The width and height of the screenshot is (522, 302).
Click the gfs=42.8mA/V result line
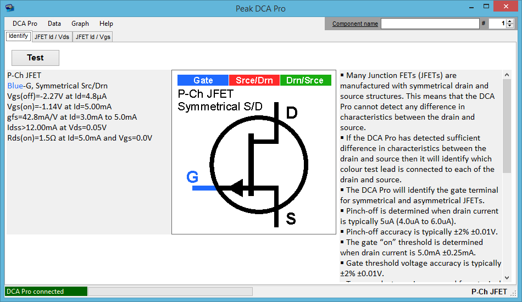point(72,117)
